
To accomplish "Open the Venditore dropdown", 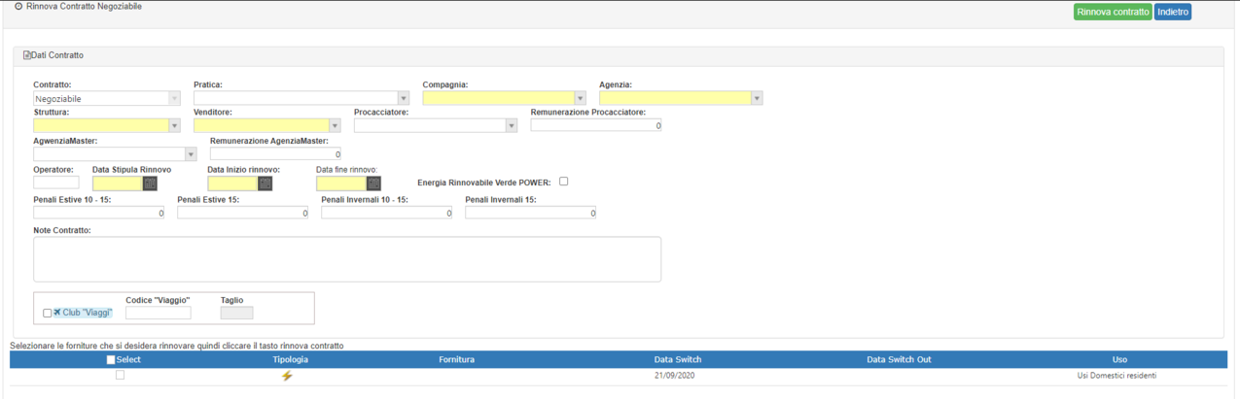I will click(267, 125).
